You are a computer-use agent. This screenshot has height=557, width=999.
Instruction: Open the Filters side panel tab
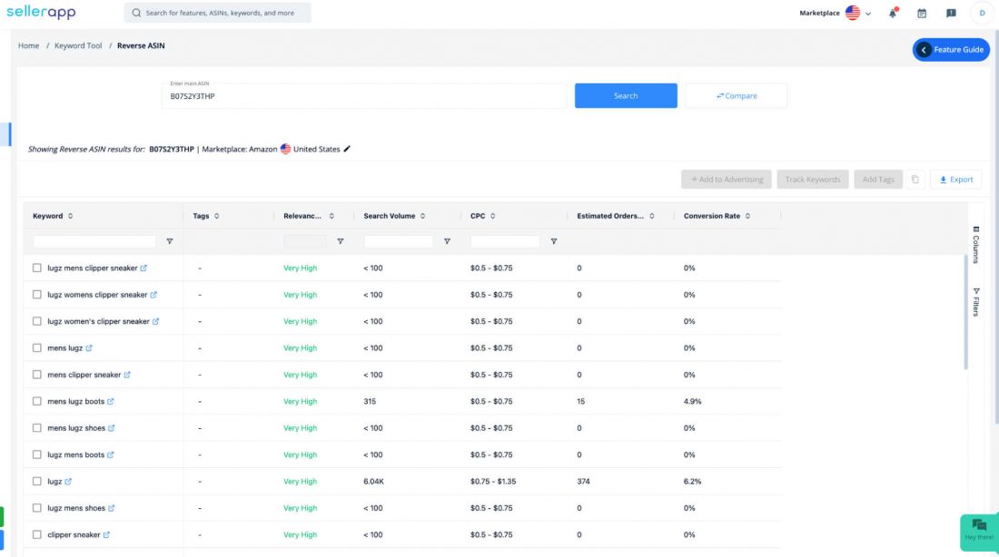(976, 302)
